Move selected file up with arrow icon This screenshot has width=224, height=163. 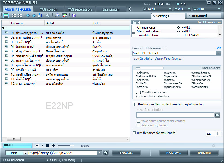click(x=34, y=15)
